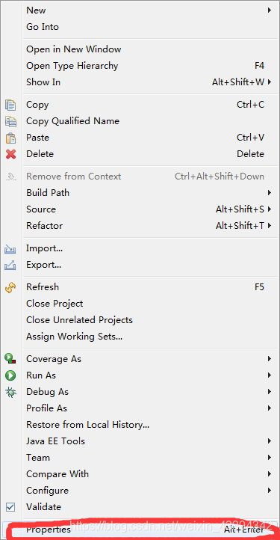The image size is (280, 540).
Task: Click the red Delete X icon
Action: click(x=10, y=154)
